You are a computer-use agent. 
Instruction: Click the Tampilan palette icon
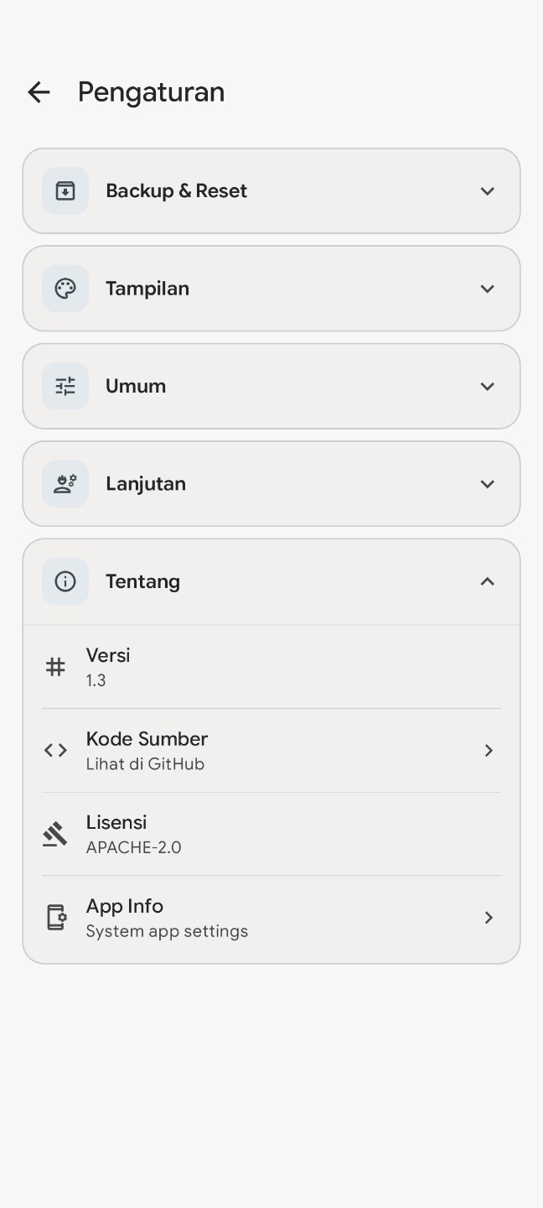(65, 289)
